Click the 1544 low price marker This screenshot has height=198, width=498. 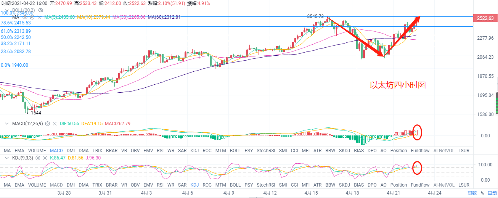(35, 113)
